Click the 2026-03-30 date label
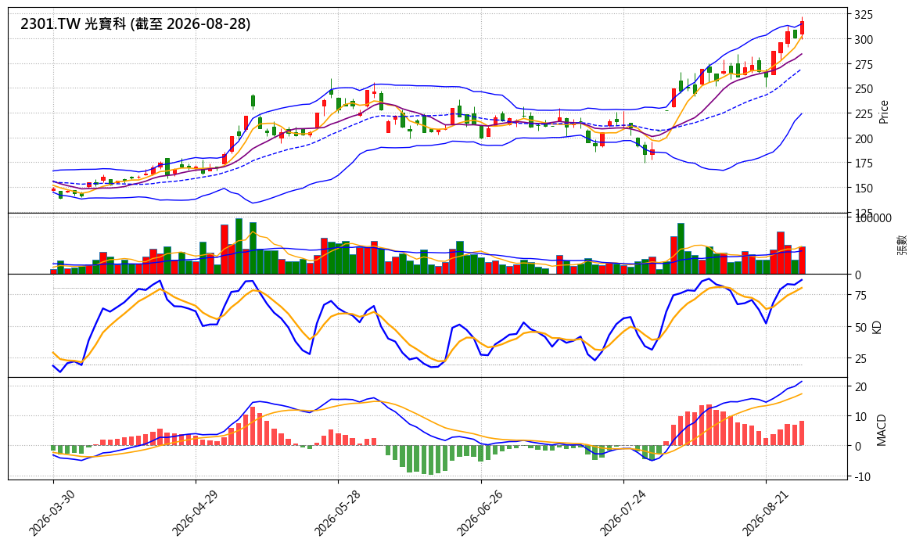 pos(52,512)
